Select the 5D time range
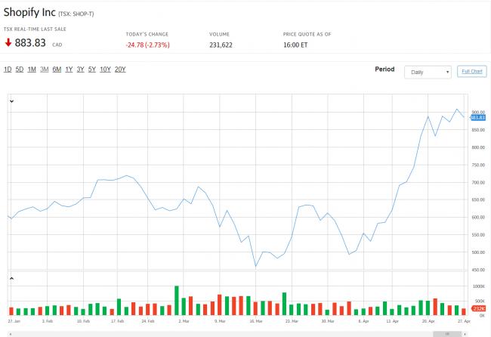Screen dimensions: 491x337 pyautogui.click(x=20, y=70)
